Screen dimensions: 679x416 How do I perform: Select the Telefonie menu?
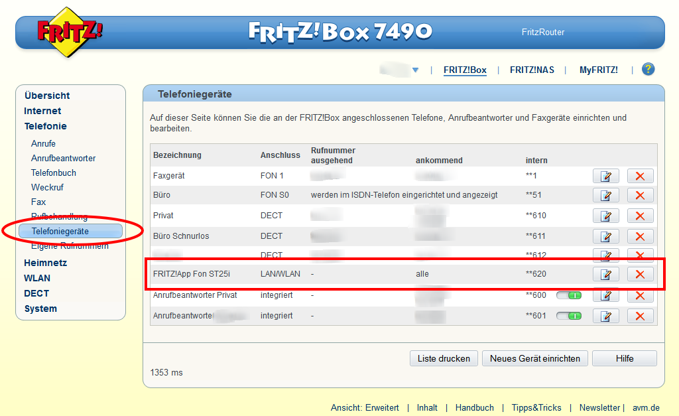click(x=46, y=126)
